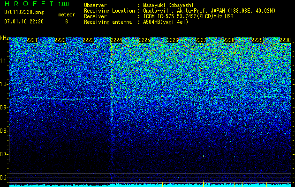Click the HROFFT program title
This screenshot has width=295, height=187.
[x=29, y=4]
